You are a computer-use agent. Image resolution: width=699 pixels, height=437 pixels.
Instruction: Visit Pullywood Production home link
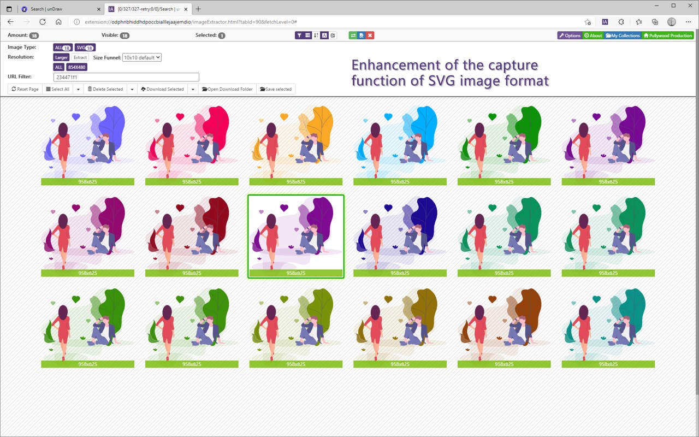[668, 36]
